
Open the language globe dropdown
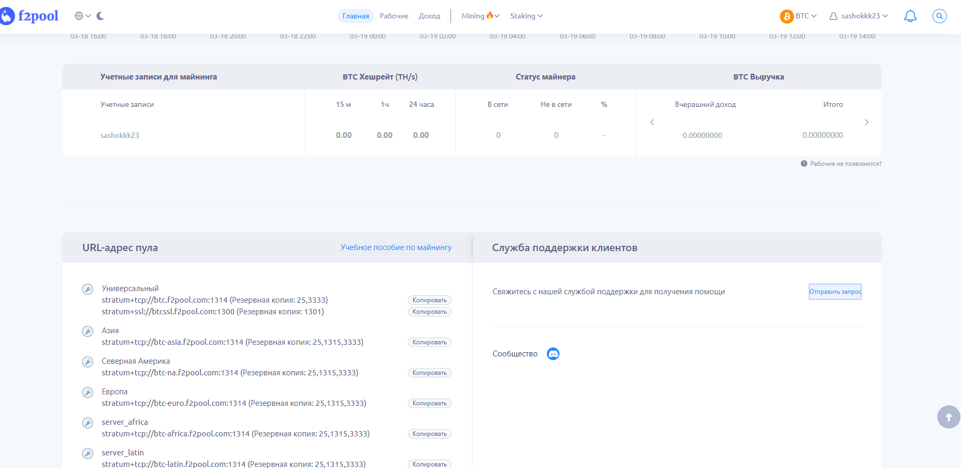click(x=82, y=16)
